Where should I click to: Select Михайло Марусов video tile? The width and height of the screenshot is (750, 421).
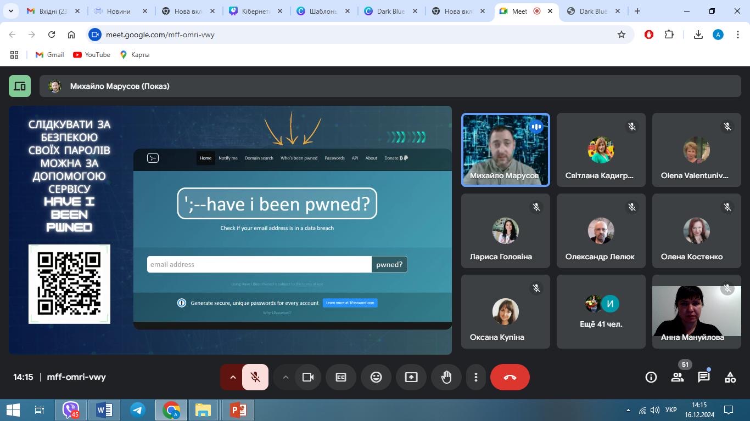[505, 150]
